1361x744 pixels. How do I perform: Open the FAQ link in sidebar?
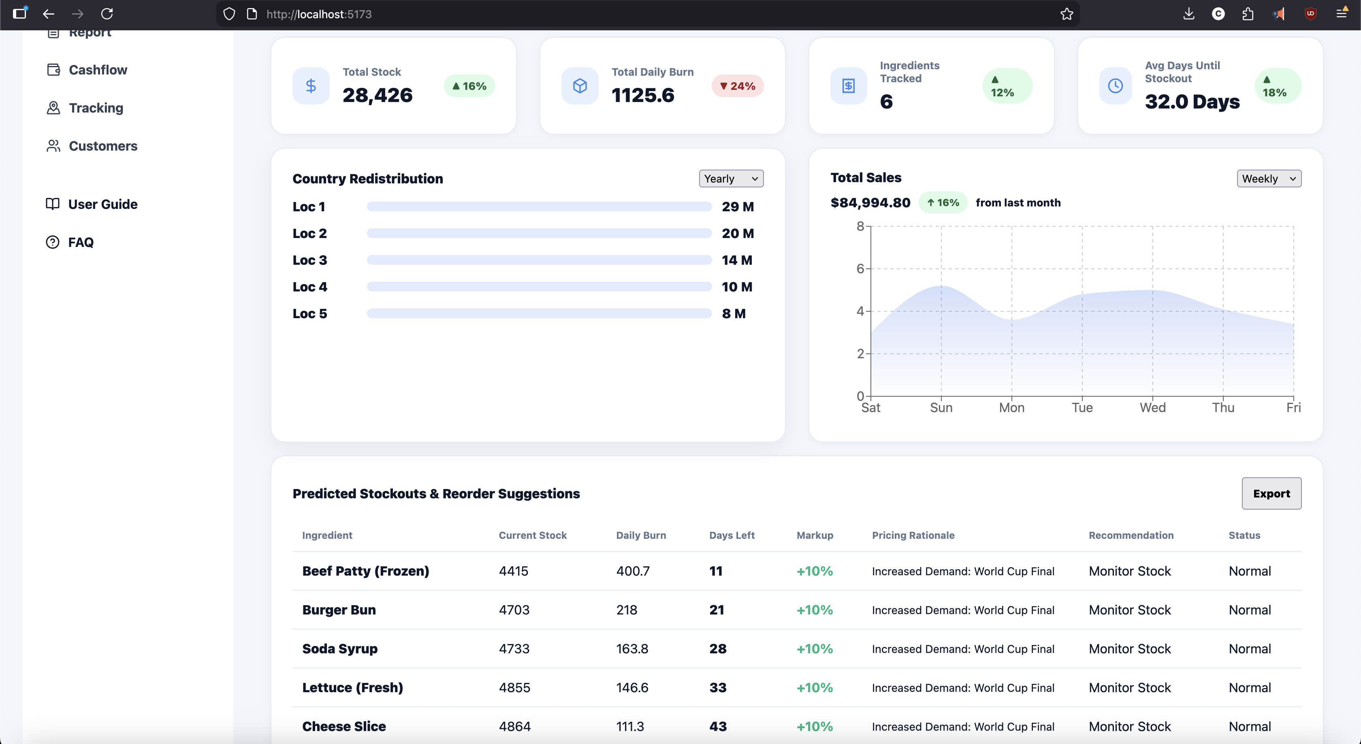[x=81, y=242]
